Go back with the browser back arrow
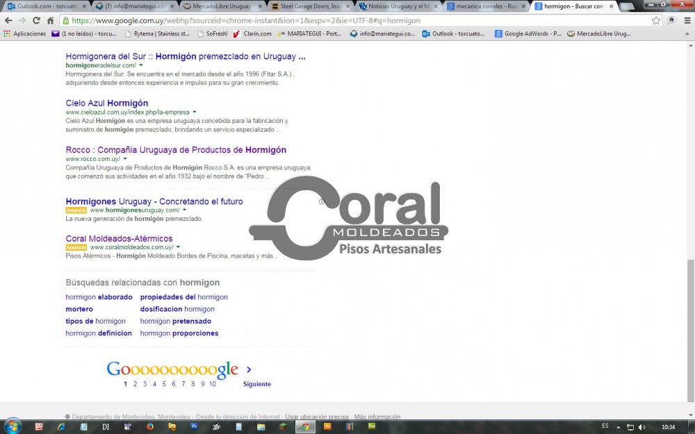Image resolution: width=695 pixels, height=434 pixels. (8, 20)
